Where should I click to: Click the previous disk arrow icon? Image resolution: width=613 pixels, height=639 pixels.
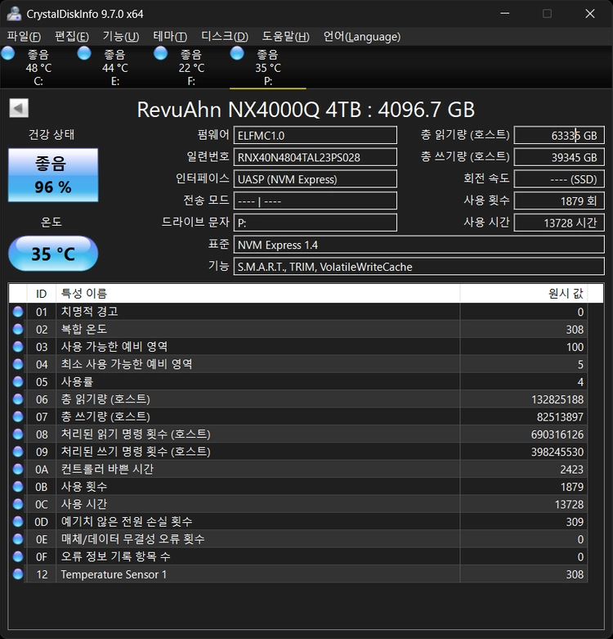[x=19, y=108]
